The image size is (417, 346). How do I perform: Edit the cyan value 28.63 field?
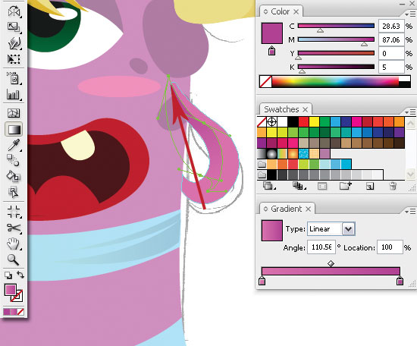tap(391, 26)
